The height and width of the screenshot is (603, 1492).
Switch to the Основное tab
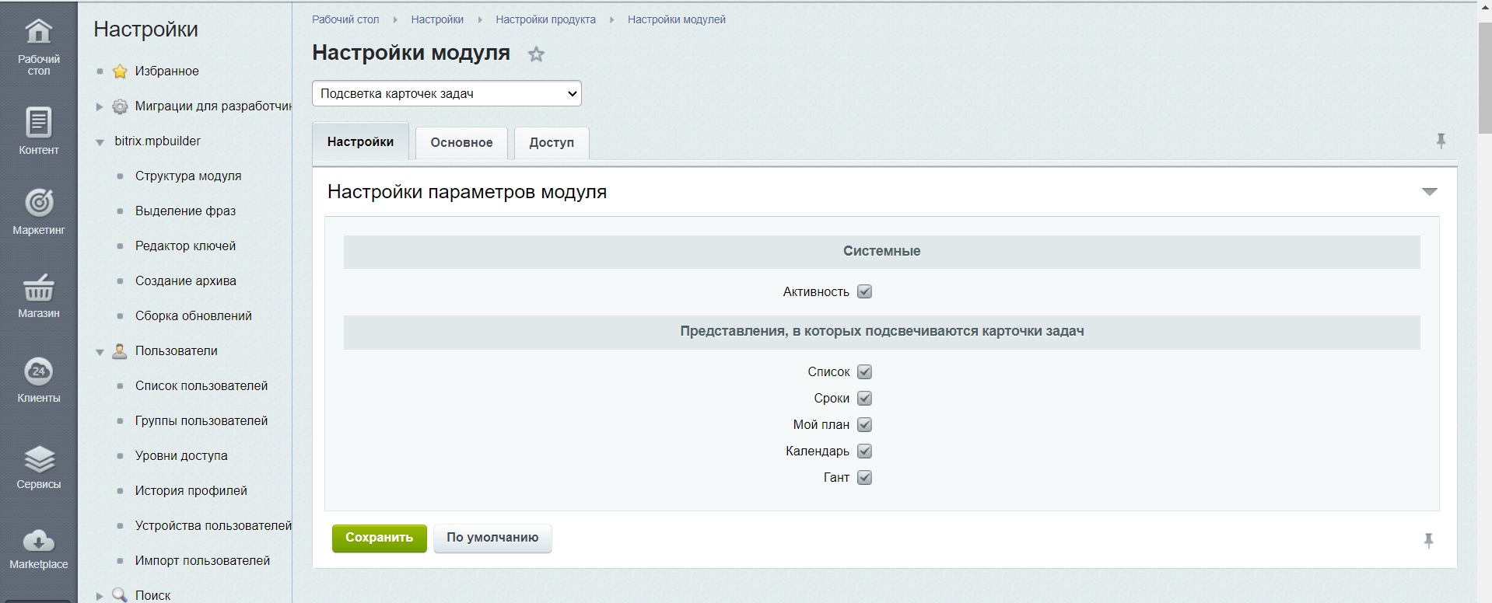(x=461, y=143)
